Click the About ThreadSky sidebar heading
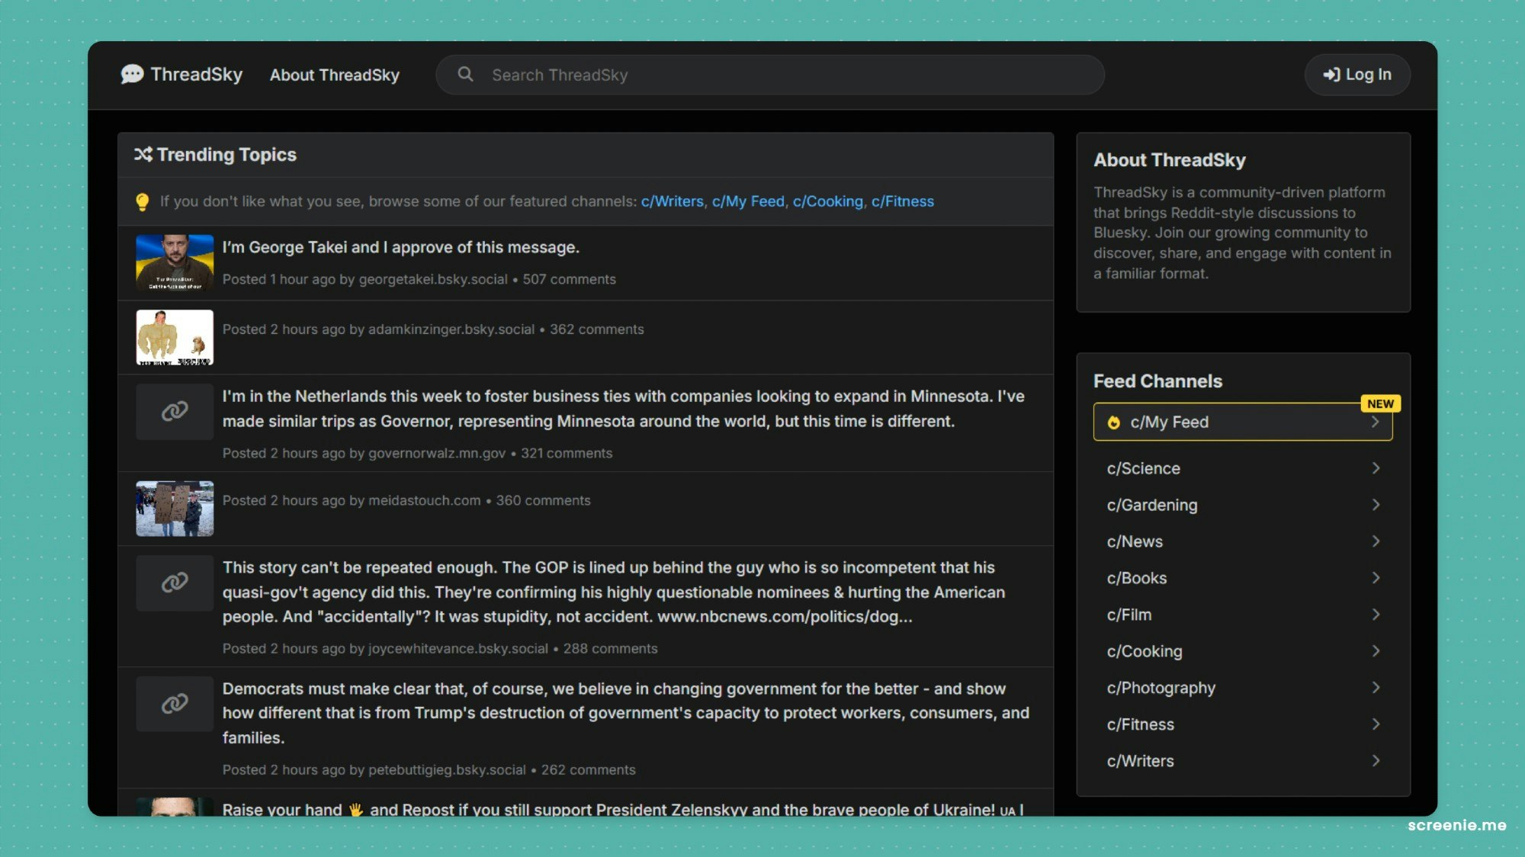 point(1170,160)
